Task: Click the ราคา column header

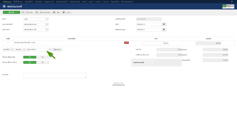Action: (156, 39)
